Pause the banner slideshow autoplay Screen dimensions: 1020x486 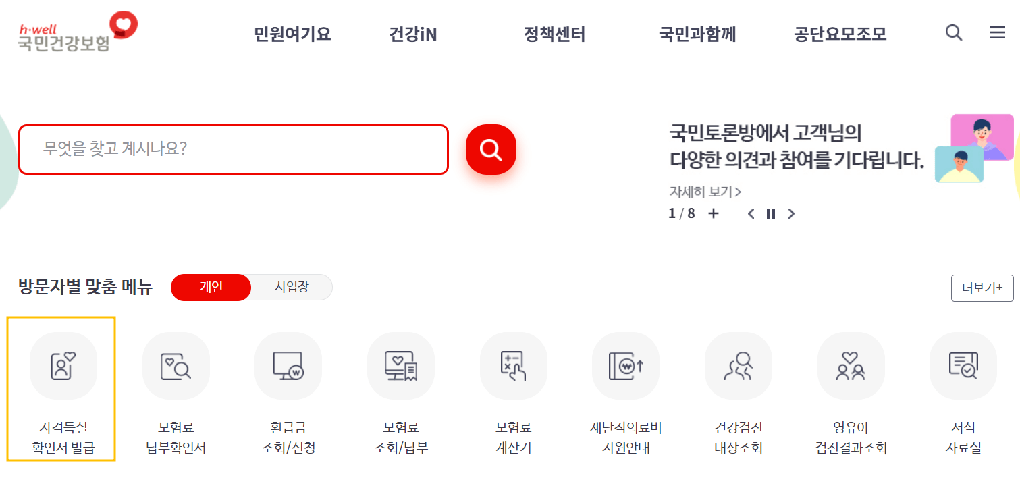tap(770, 213)
